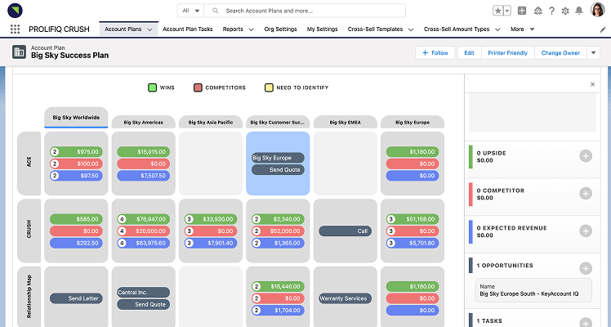Image resolution: width=611 pixels, height=327 pixels.
Task: Open the Cross-Sell Templates tab
Action: click(x=375, y=29)
